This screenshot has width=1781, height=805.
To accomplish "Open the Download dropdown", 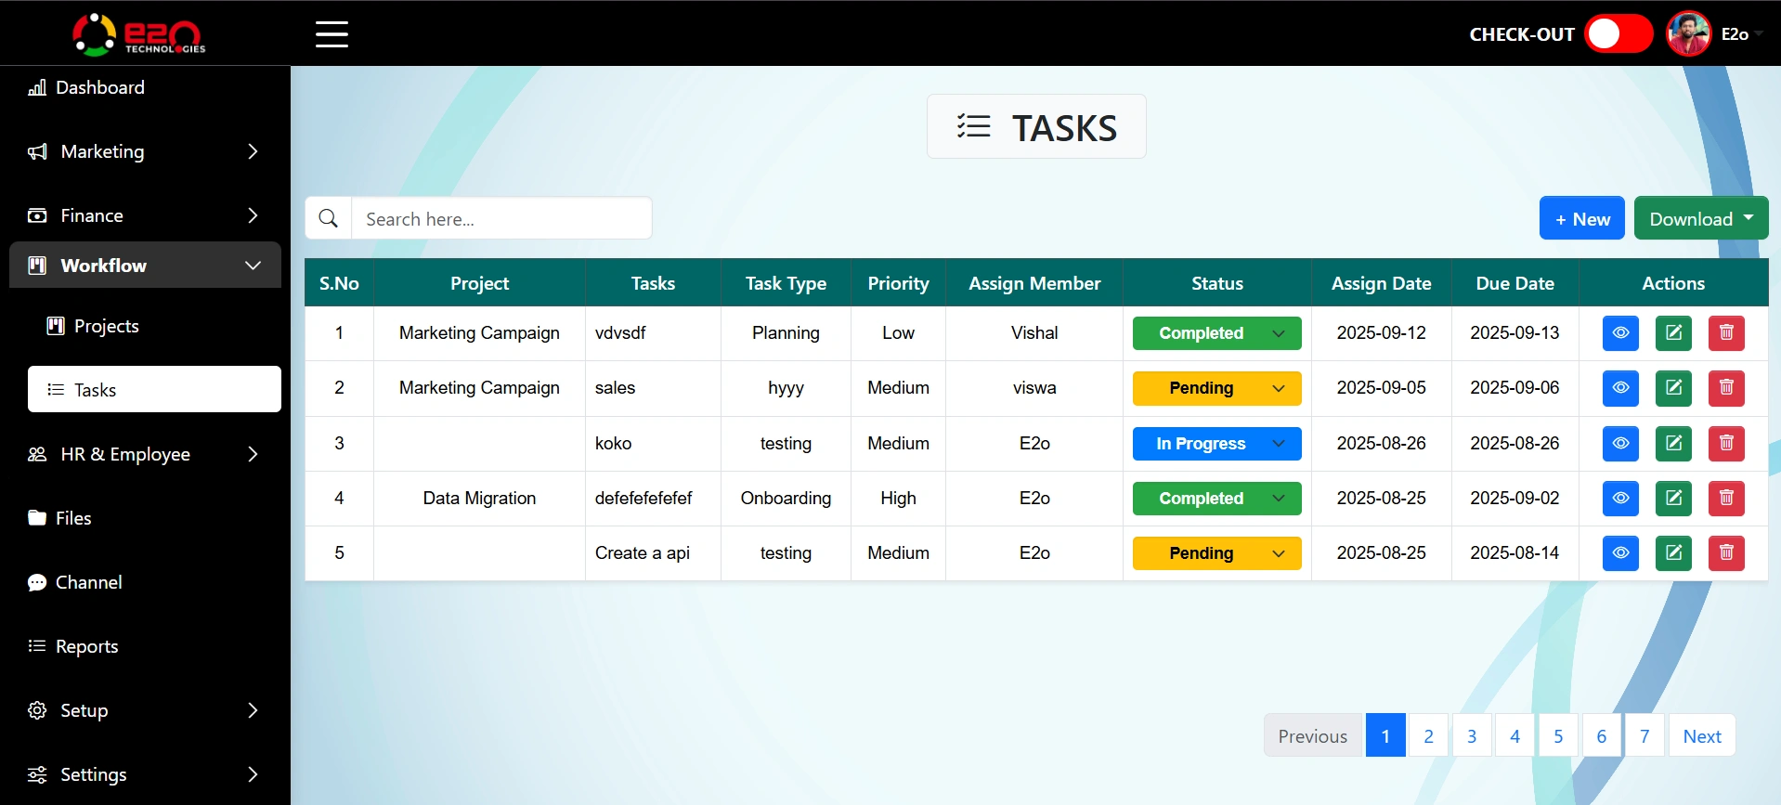I will tap(1700, 219).
